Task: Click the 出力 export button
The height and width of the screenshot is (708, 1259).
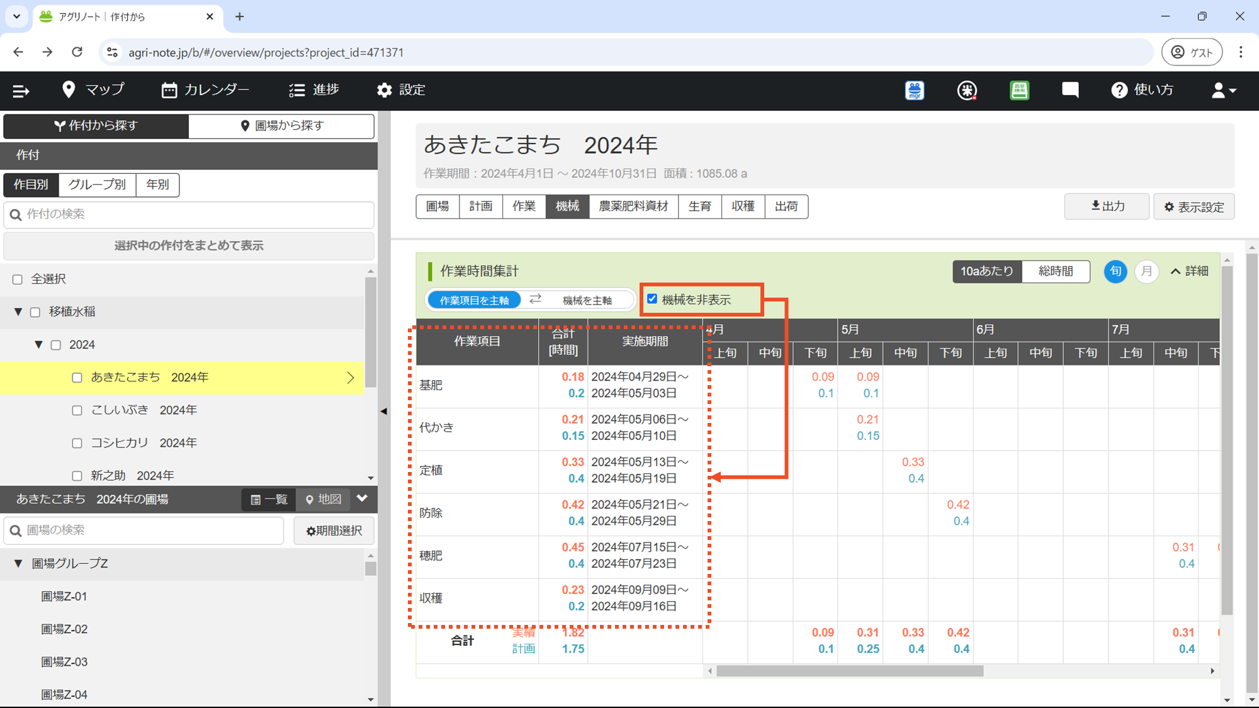Action: point(1107,206)
